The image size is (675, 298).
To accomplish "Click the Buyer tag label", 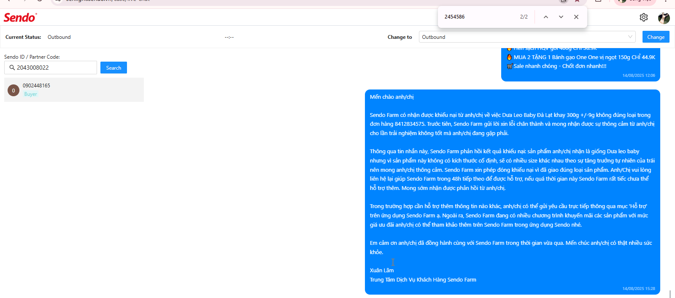I will tap(30, 94).
